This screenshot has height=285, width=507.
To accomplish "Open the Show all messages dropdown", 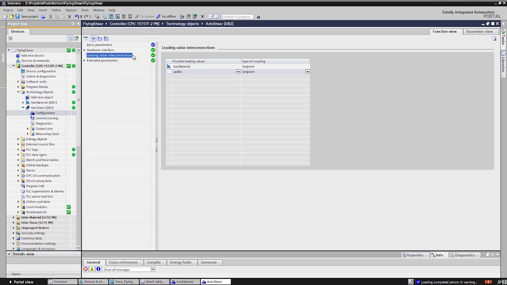I will (x=152, y=270).
